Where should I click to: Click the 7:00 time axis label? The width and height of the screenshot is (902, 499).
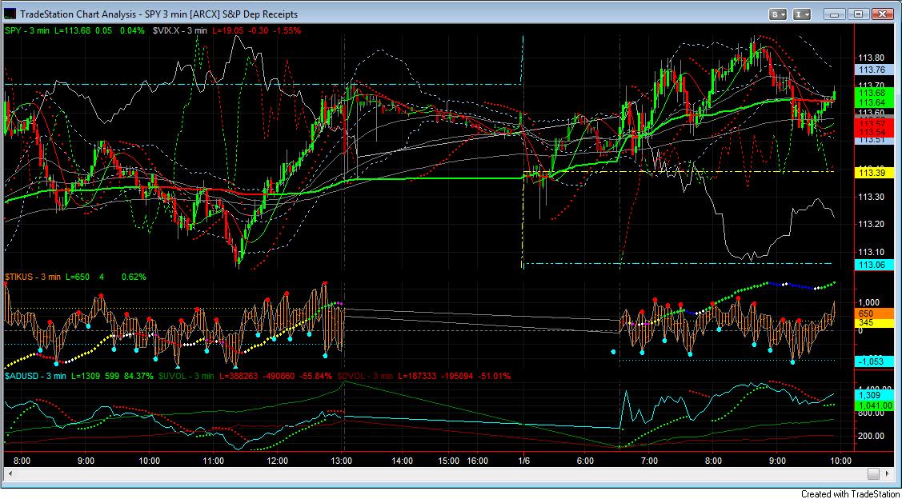click(649, 461)
